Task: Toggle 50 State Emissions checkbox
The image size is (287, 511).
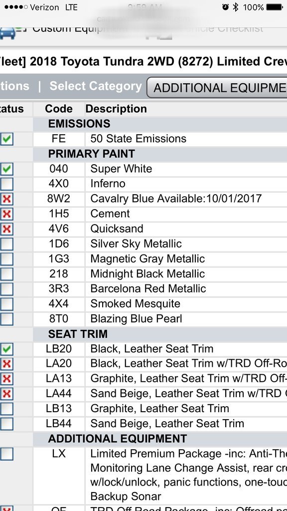Action: click(6, 139)
